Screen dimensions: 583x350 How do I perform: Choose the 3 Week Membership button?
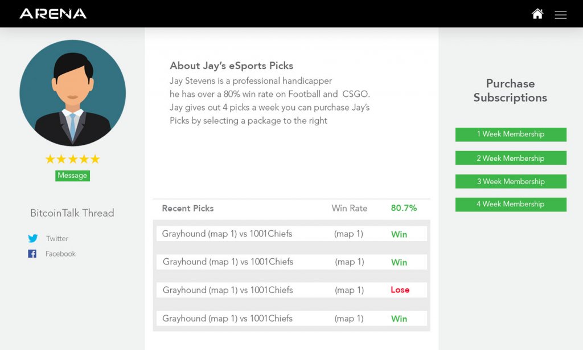(511, 181)
